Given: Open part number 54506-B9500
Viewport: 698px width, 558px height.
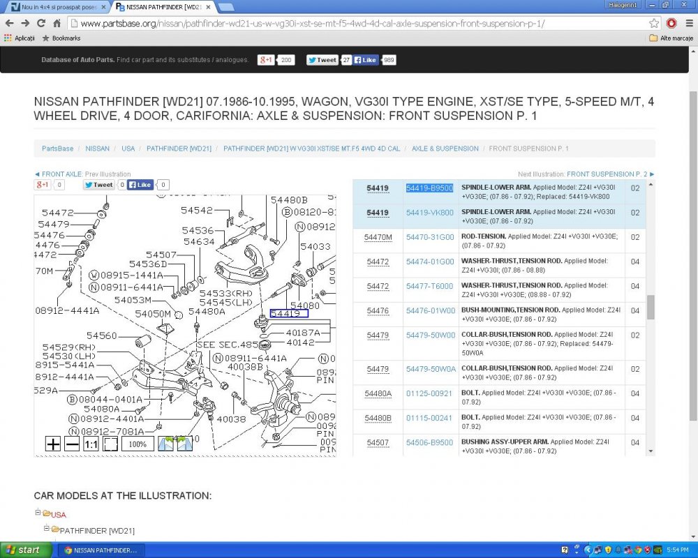Looking at the screenshot, I should click(x=429, y=442).
